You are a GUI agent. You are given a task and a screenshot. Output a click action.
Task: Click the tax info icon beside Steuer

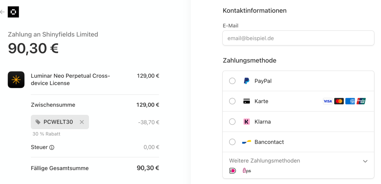(x=52, y=147)
